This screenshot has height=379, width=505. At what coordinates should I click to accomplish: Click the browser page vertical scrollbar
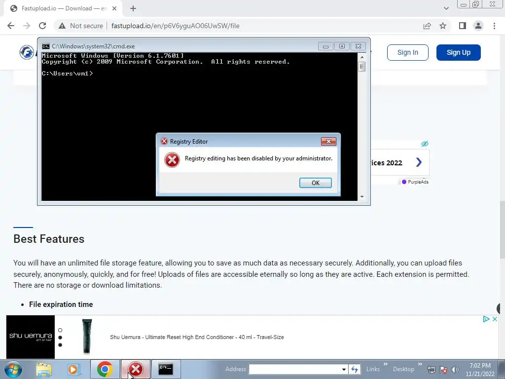click(x=502, y=229)
